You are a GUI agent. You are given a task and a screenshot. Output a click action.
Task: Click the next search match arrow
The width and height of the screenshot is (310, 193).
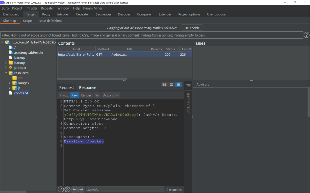[81, 190]
